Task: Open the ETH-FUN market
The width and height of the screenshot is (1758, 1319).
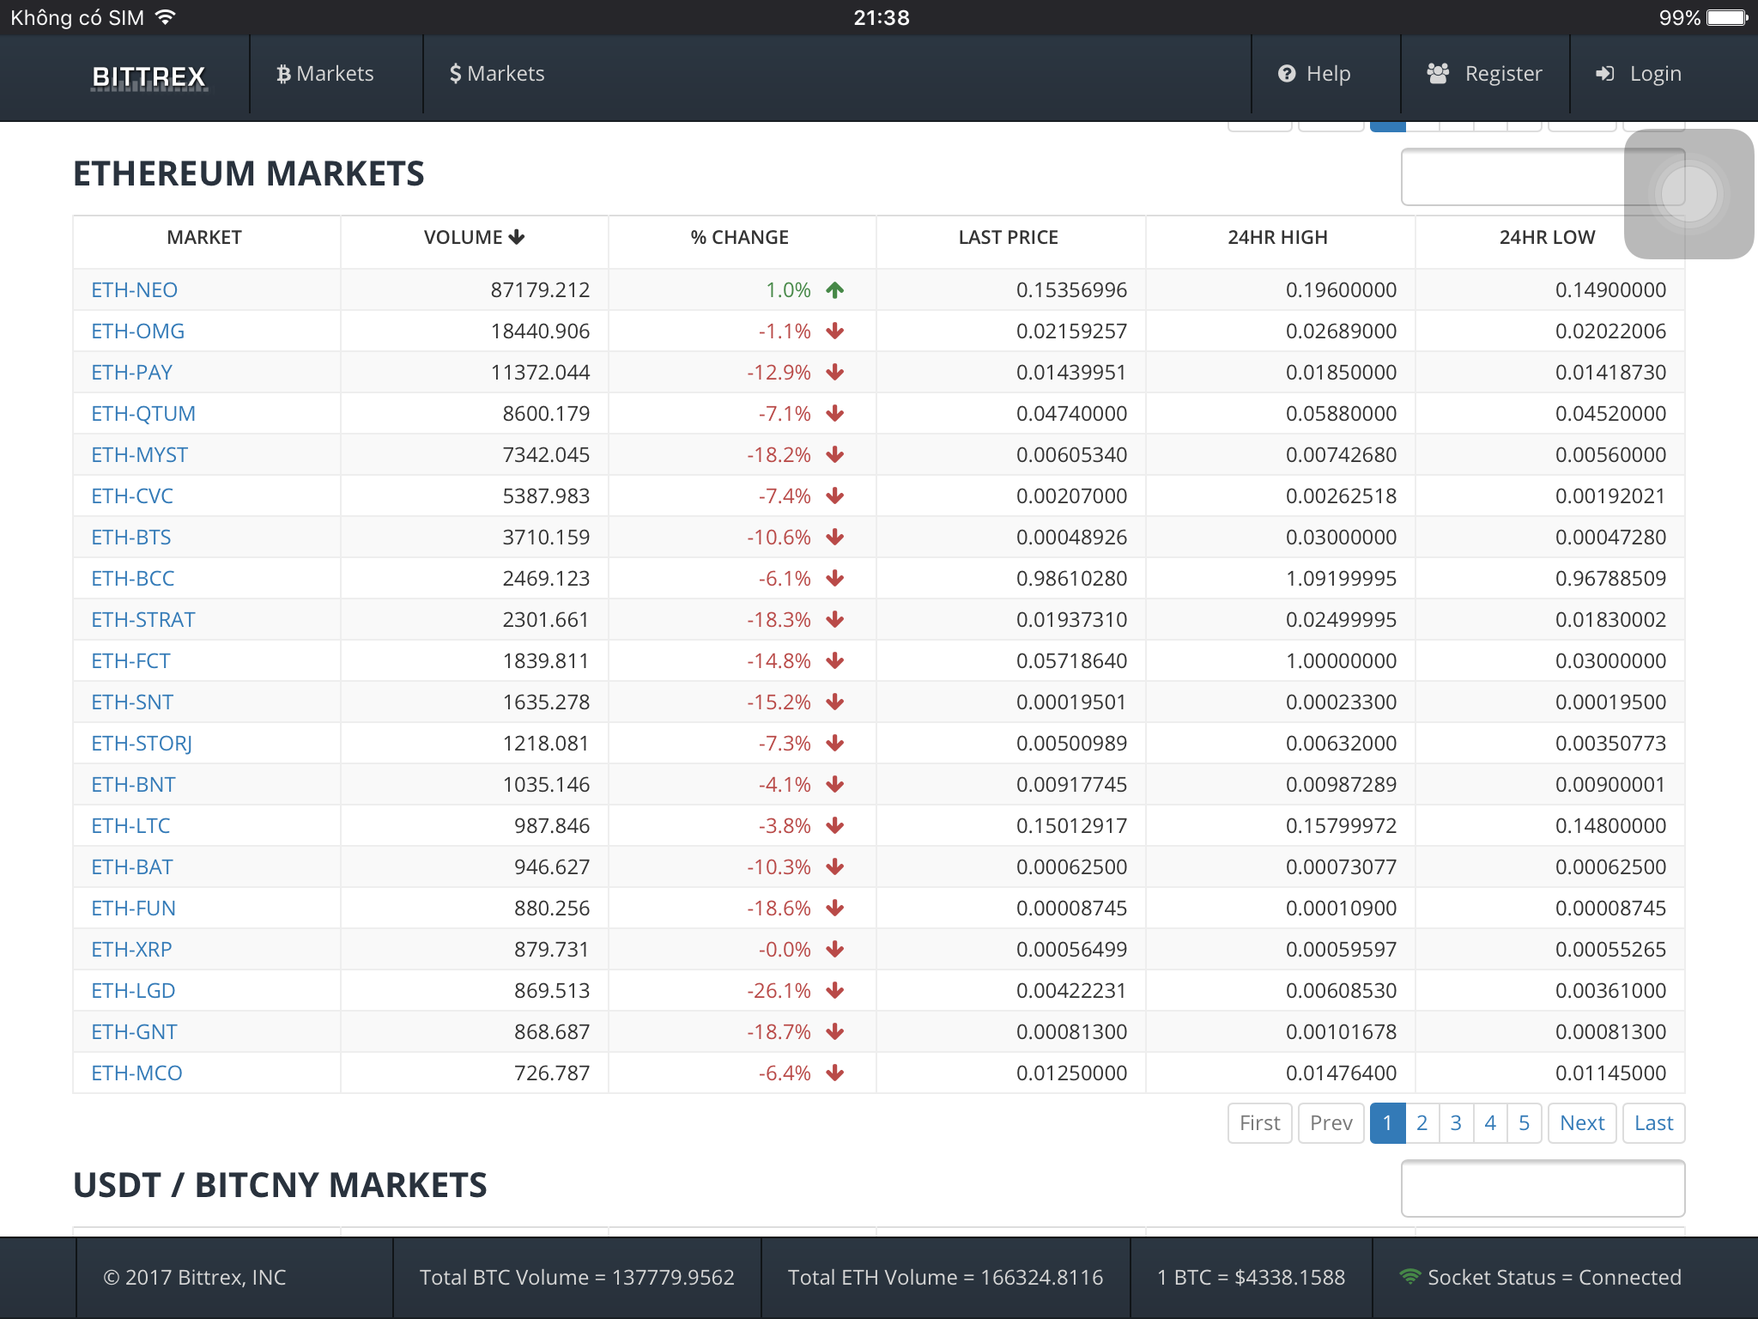Action: pyautogui.click(x=134, y=909)
